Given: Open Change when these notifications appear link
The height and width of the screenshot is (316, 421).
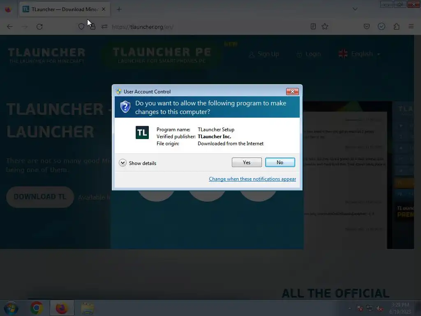Looking at the screenshot, I should point(252,179).
